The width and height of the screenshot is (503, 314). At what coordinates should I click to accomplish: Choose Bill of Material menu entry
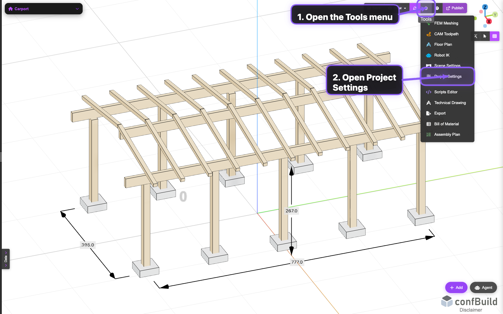446,124
